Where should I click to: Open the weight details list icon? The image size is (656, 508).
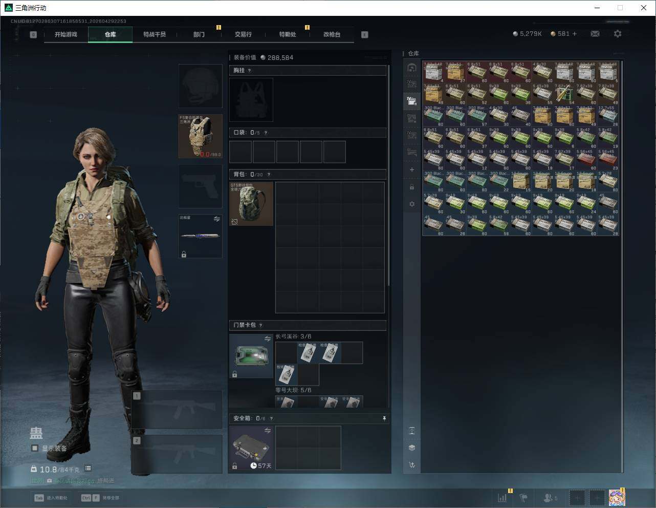(88, 468)
